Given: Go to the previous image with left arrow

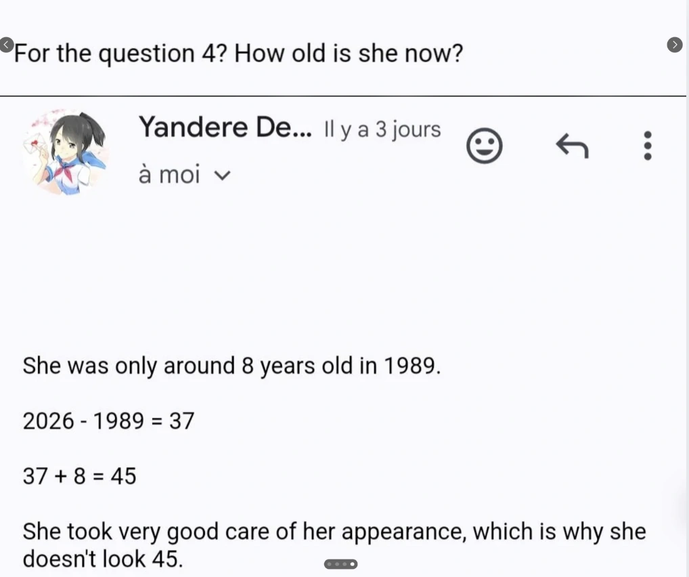Looking at the screenshot, I should 6,45.
